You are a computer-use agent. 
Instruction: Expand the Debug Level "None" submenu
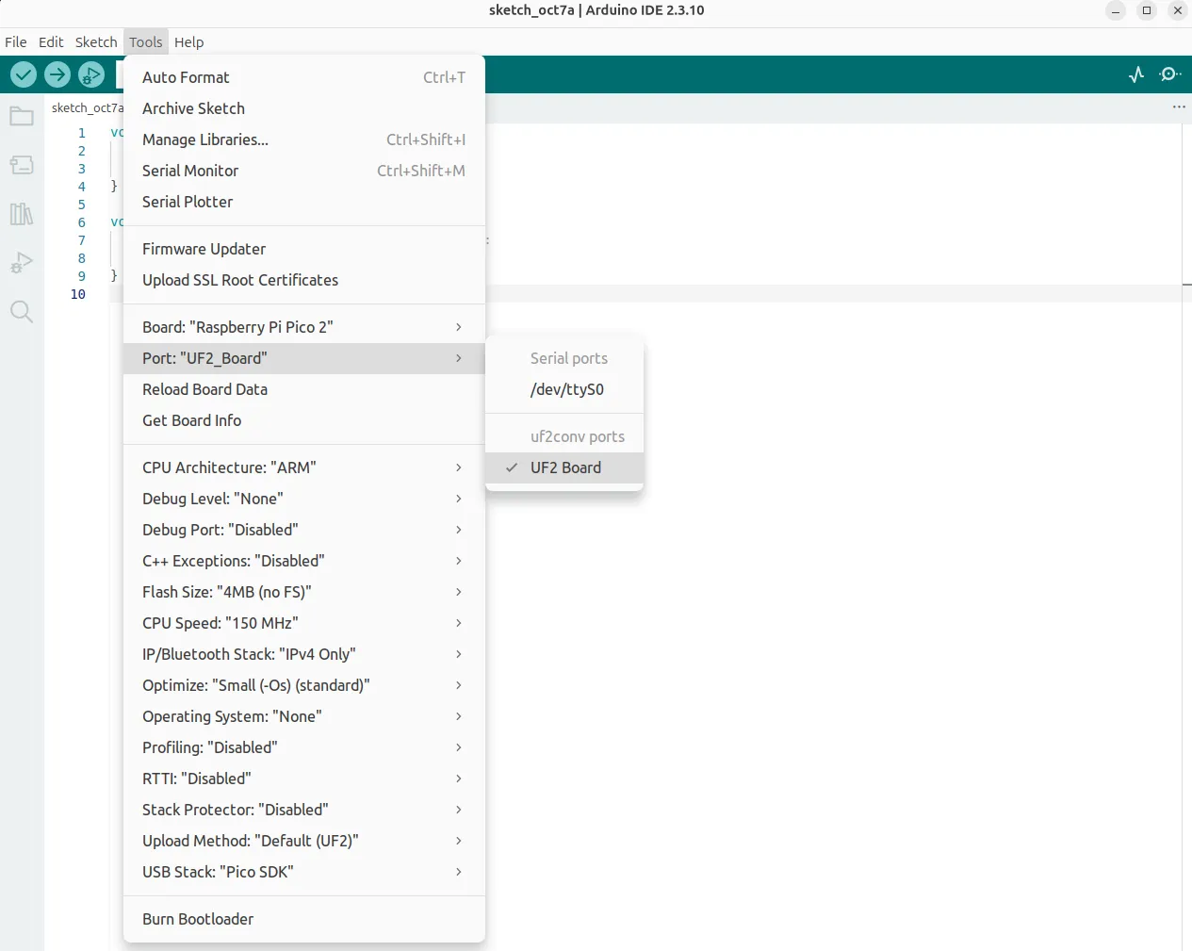[x=304, y=499]
